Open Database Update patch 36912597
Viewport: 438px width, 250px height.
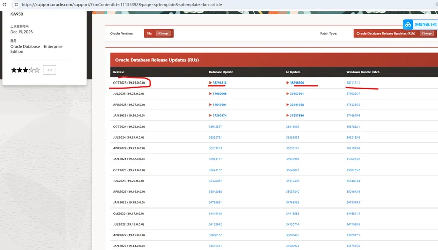215,127
